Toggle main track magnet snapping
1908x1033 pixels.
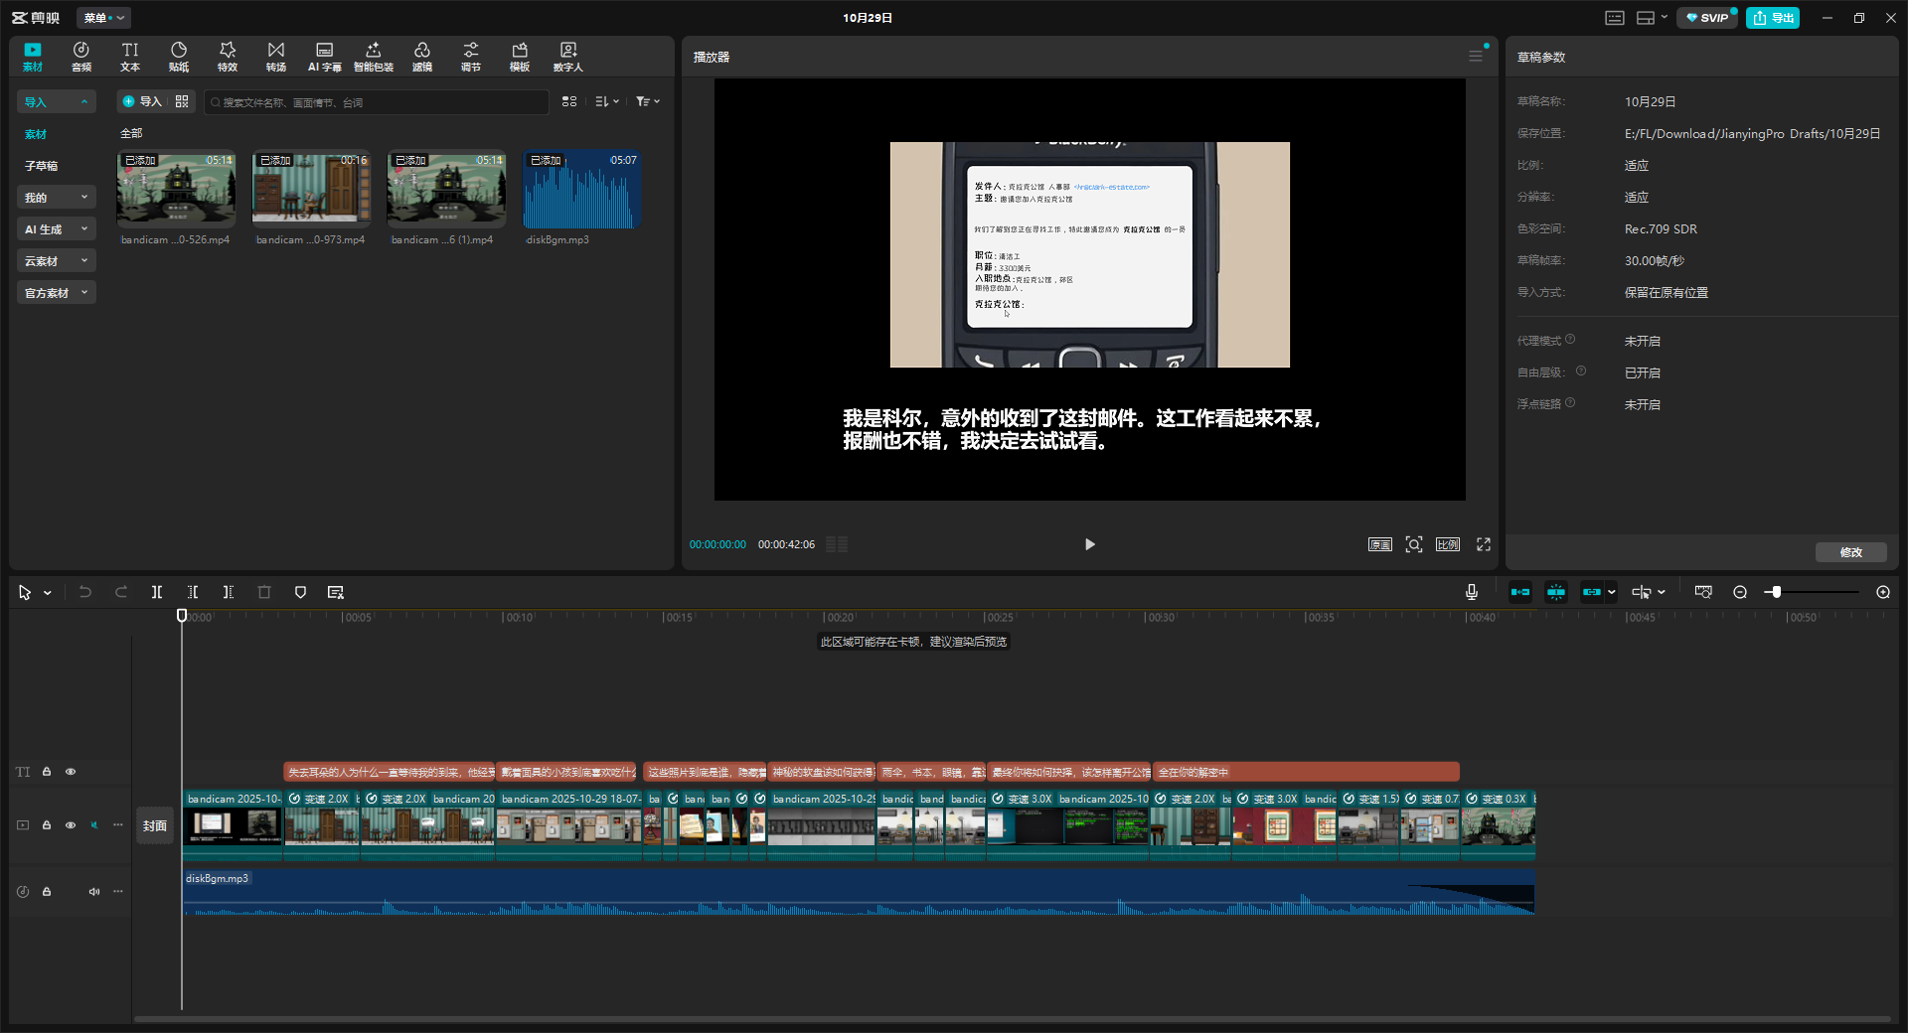(x=1520, y=592)
